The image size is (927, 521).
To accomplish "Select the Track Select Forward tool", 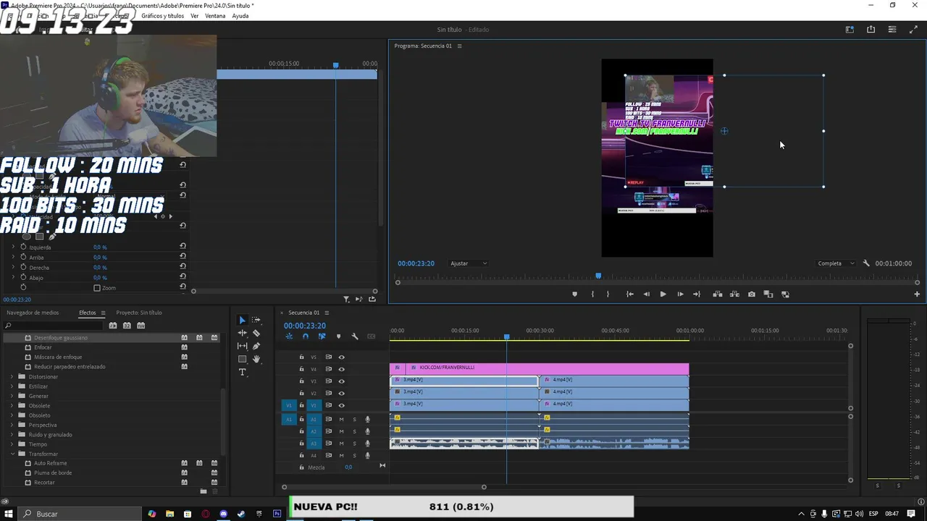I will click(x=256, y=320).
